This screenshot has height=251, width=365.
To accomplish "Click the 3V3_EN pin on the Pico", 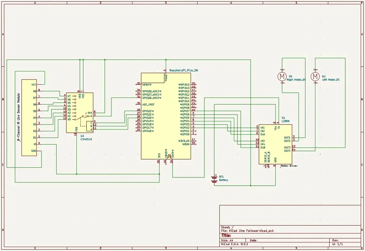I will coord(184,141).
